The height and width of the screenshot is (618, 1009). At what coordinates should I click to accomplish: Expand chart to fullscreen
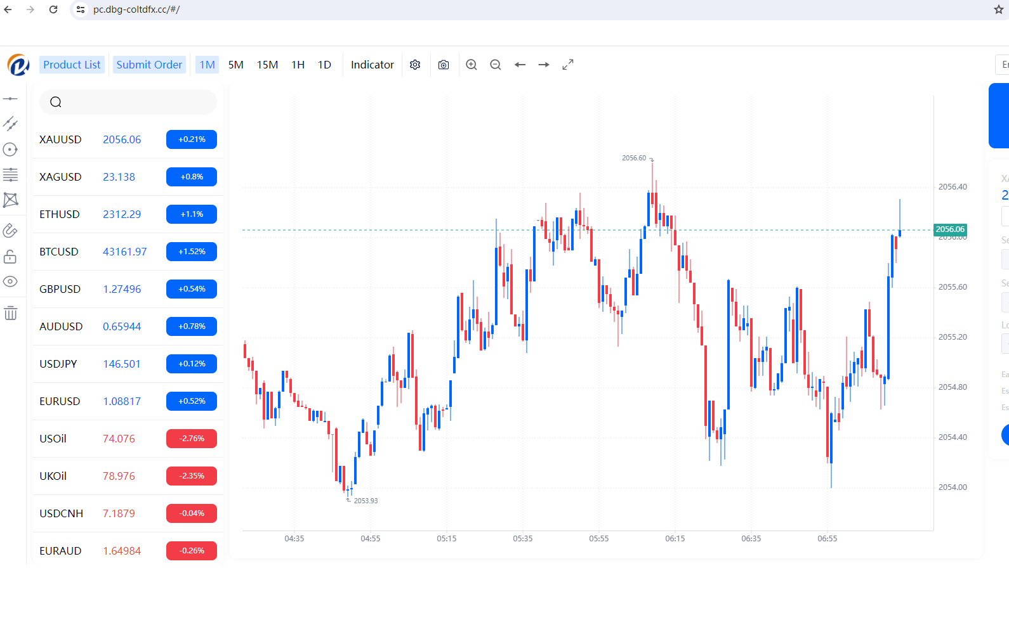pyautogui.click(x=568, y=65)
